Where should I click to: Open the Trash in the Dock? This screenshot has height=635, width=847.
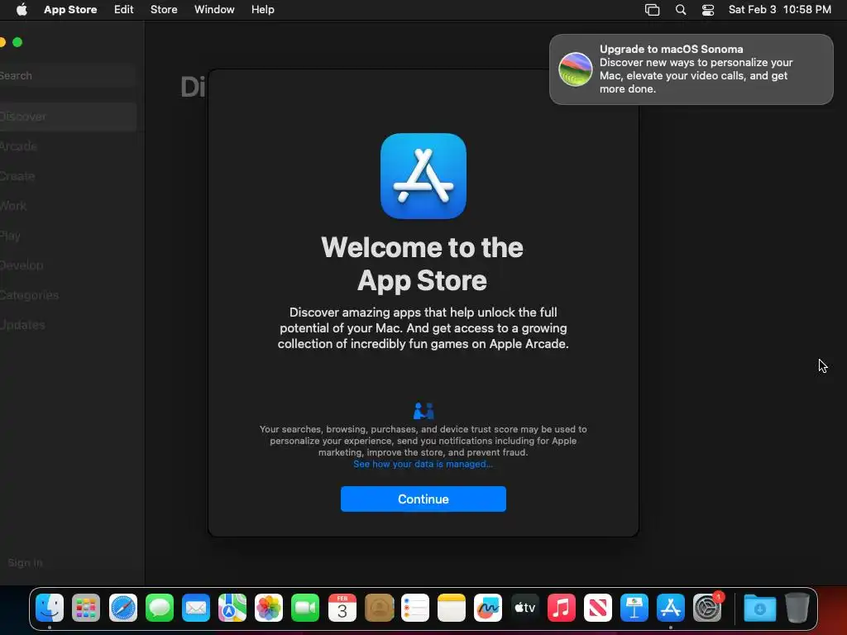797,608
